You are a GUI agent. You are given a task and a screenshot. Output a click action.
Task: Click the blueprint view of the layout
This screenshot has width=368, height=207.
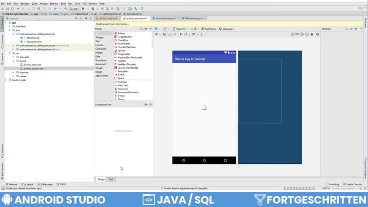[x=270, y=108]
